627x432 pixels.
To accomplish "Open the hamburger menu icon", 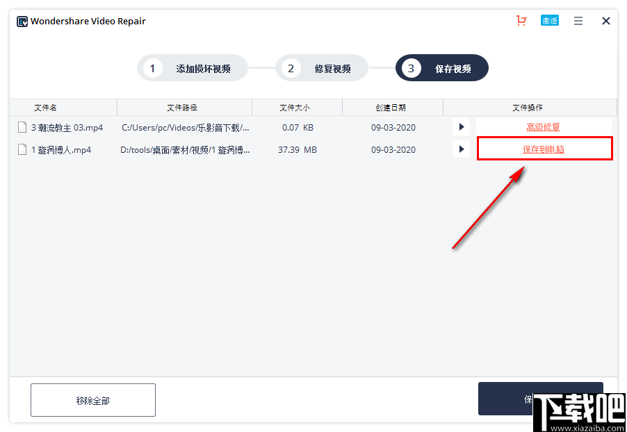I will [578, 21].
